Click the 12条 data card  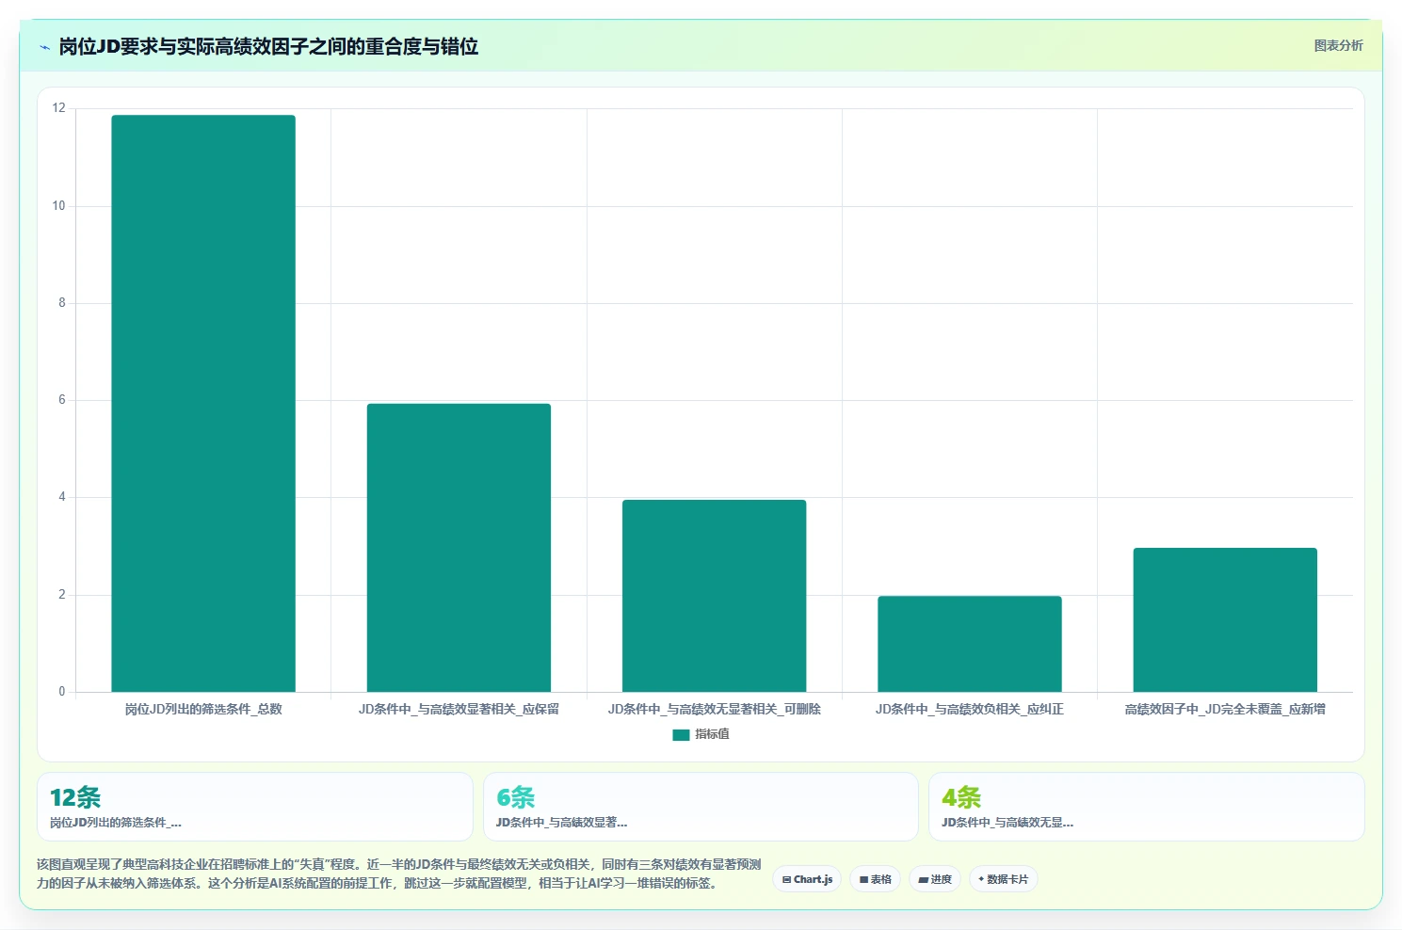point(254,807)
